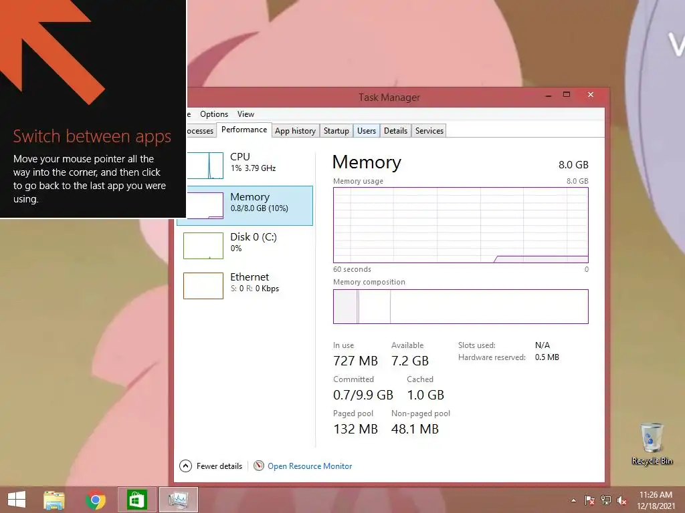The image size is (685, 513).
Task: Open the Windows Start button
Action: (17, 500)
